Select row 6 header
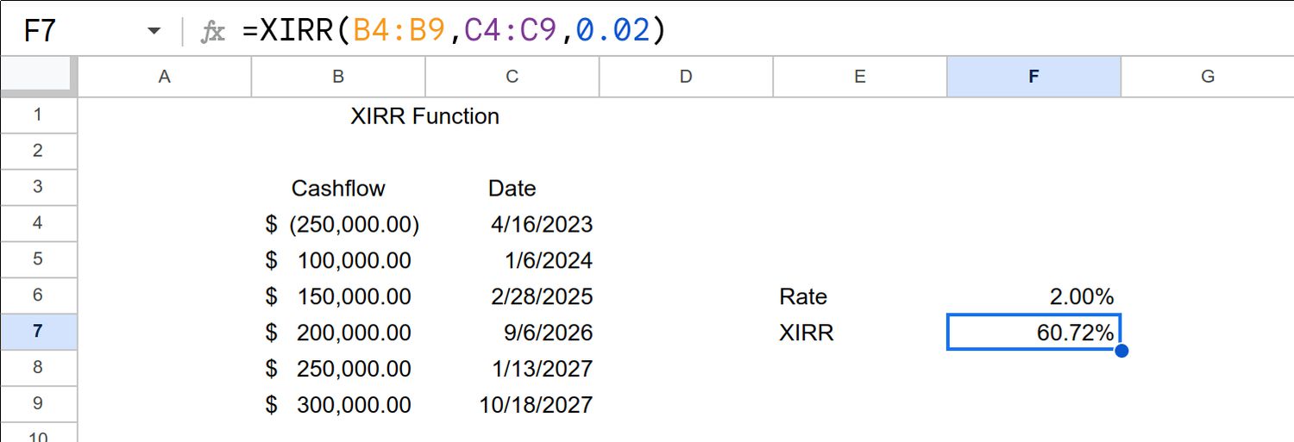Image resolution: width=1294 pixels, height=442 pixels. (x=39, y=296)
